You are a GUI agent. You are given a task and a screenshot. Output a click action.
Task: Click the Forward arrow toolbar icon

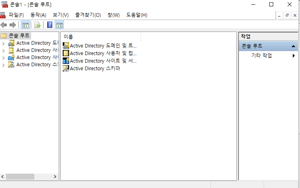click(x=13, y=25)
